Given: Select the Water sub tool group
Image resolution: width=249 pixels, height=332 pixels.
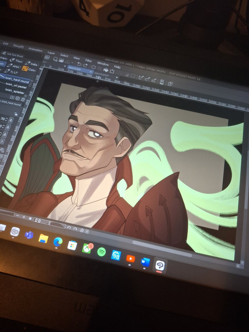Looking at the screenshot, I should [4, 58].
